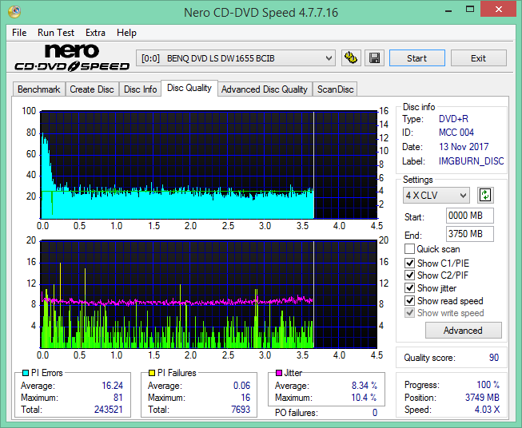
Task: Open the BENQ drive selection dropdown
Action: [x=236, y=58]
